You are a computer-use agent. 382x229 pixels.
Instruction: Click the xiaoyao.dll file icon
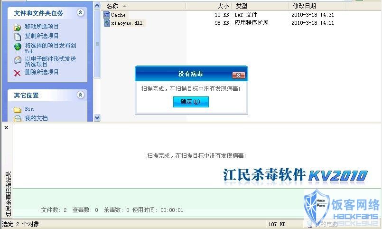pyautogui.click(x=107, y=23)
